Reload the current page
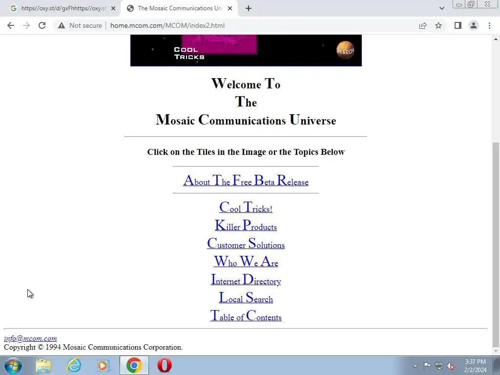The image size is (500, 375). pos(42,25)
